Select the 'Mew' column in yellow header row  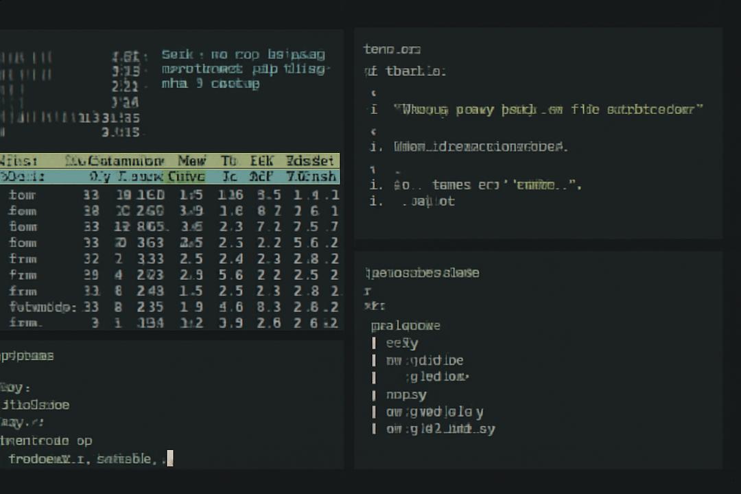tap(192, 161)
